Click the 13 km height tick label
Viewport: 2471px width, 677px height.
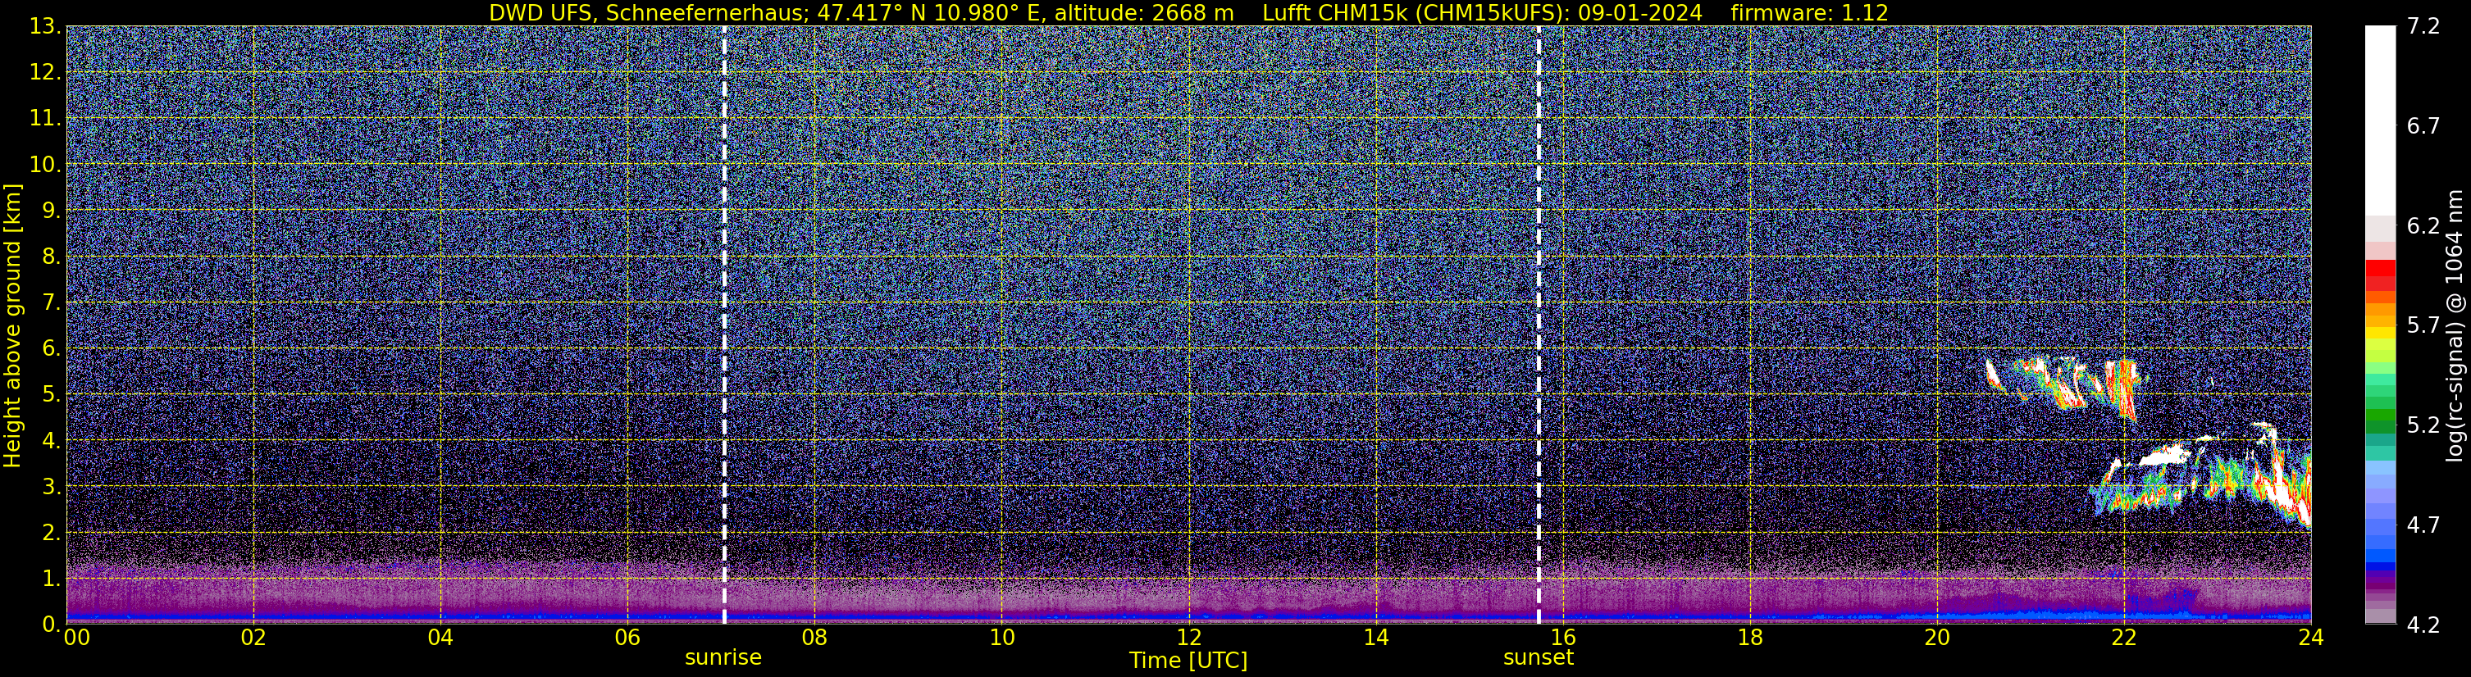[x=45, y=26]
